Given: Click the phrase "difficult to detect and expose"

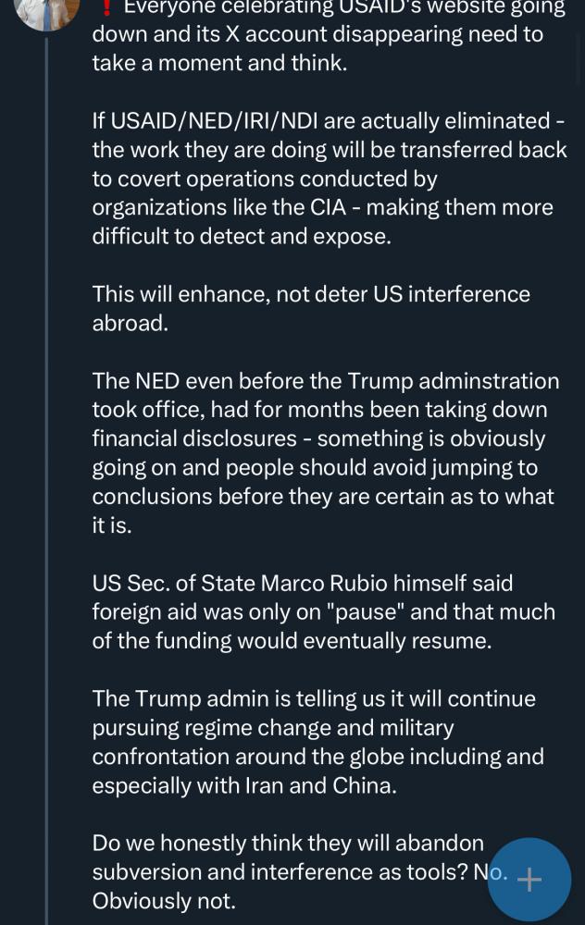Looking at the screenshot, I should (242, 237).
